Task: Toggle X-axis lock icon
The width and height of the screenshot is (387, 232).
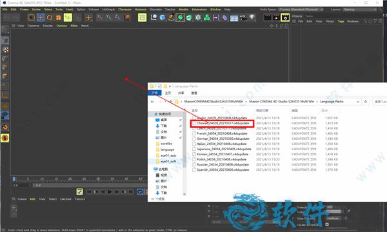Action: click(100, 17)
